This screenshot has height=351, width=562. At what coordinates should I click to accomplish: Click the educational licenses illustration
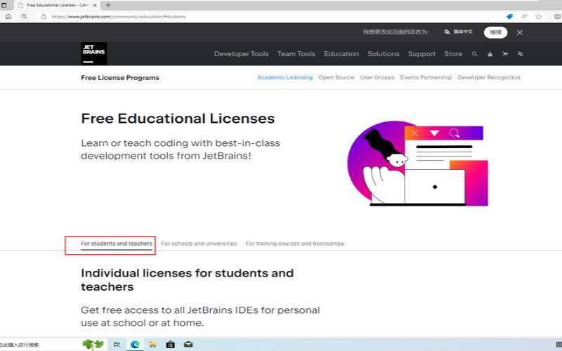418,164
